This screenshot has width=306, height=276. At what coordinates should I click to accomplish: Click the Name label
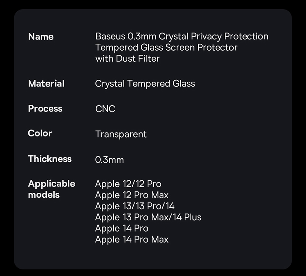(x=41, y=37)
